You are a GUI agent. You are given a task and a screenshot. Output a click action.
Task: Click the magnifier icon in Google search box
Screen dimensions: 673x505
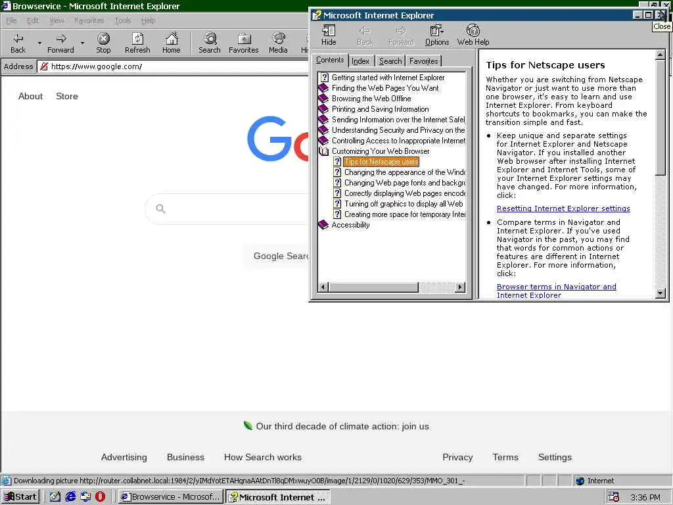click(160, 208)
